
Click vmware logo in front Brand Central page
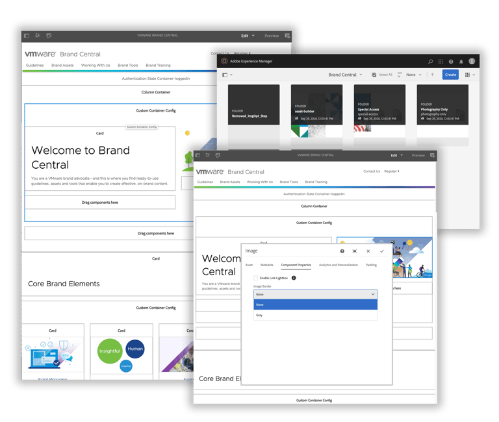click(x=210, y=172)
